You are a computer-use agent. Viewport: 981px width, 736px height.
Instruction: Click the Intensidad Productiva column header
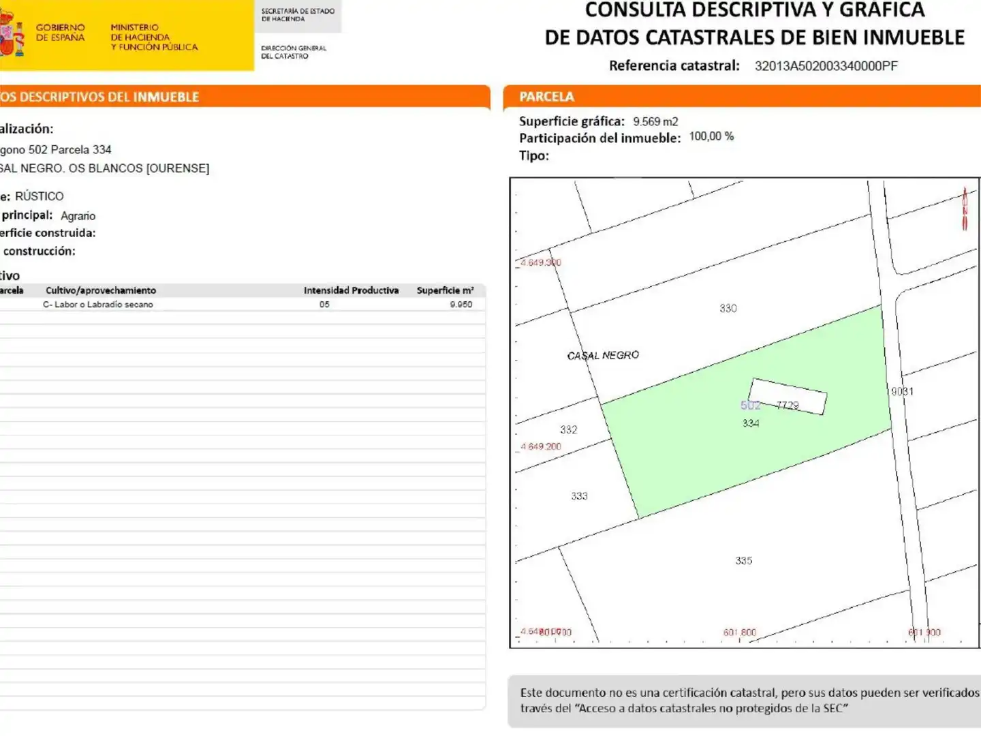351,290
